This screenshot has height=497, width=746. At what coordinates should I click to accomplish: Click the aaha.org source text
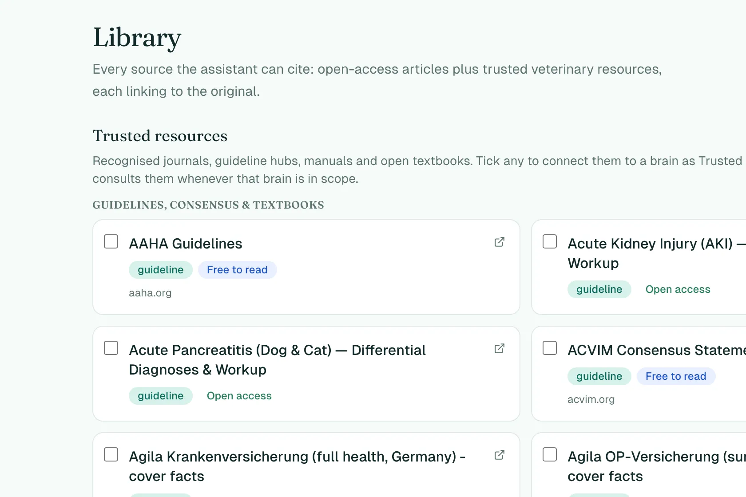point(150,293)
